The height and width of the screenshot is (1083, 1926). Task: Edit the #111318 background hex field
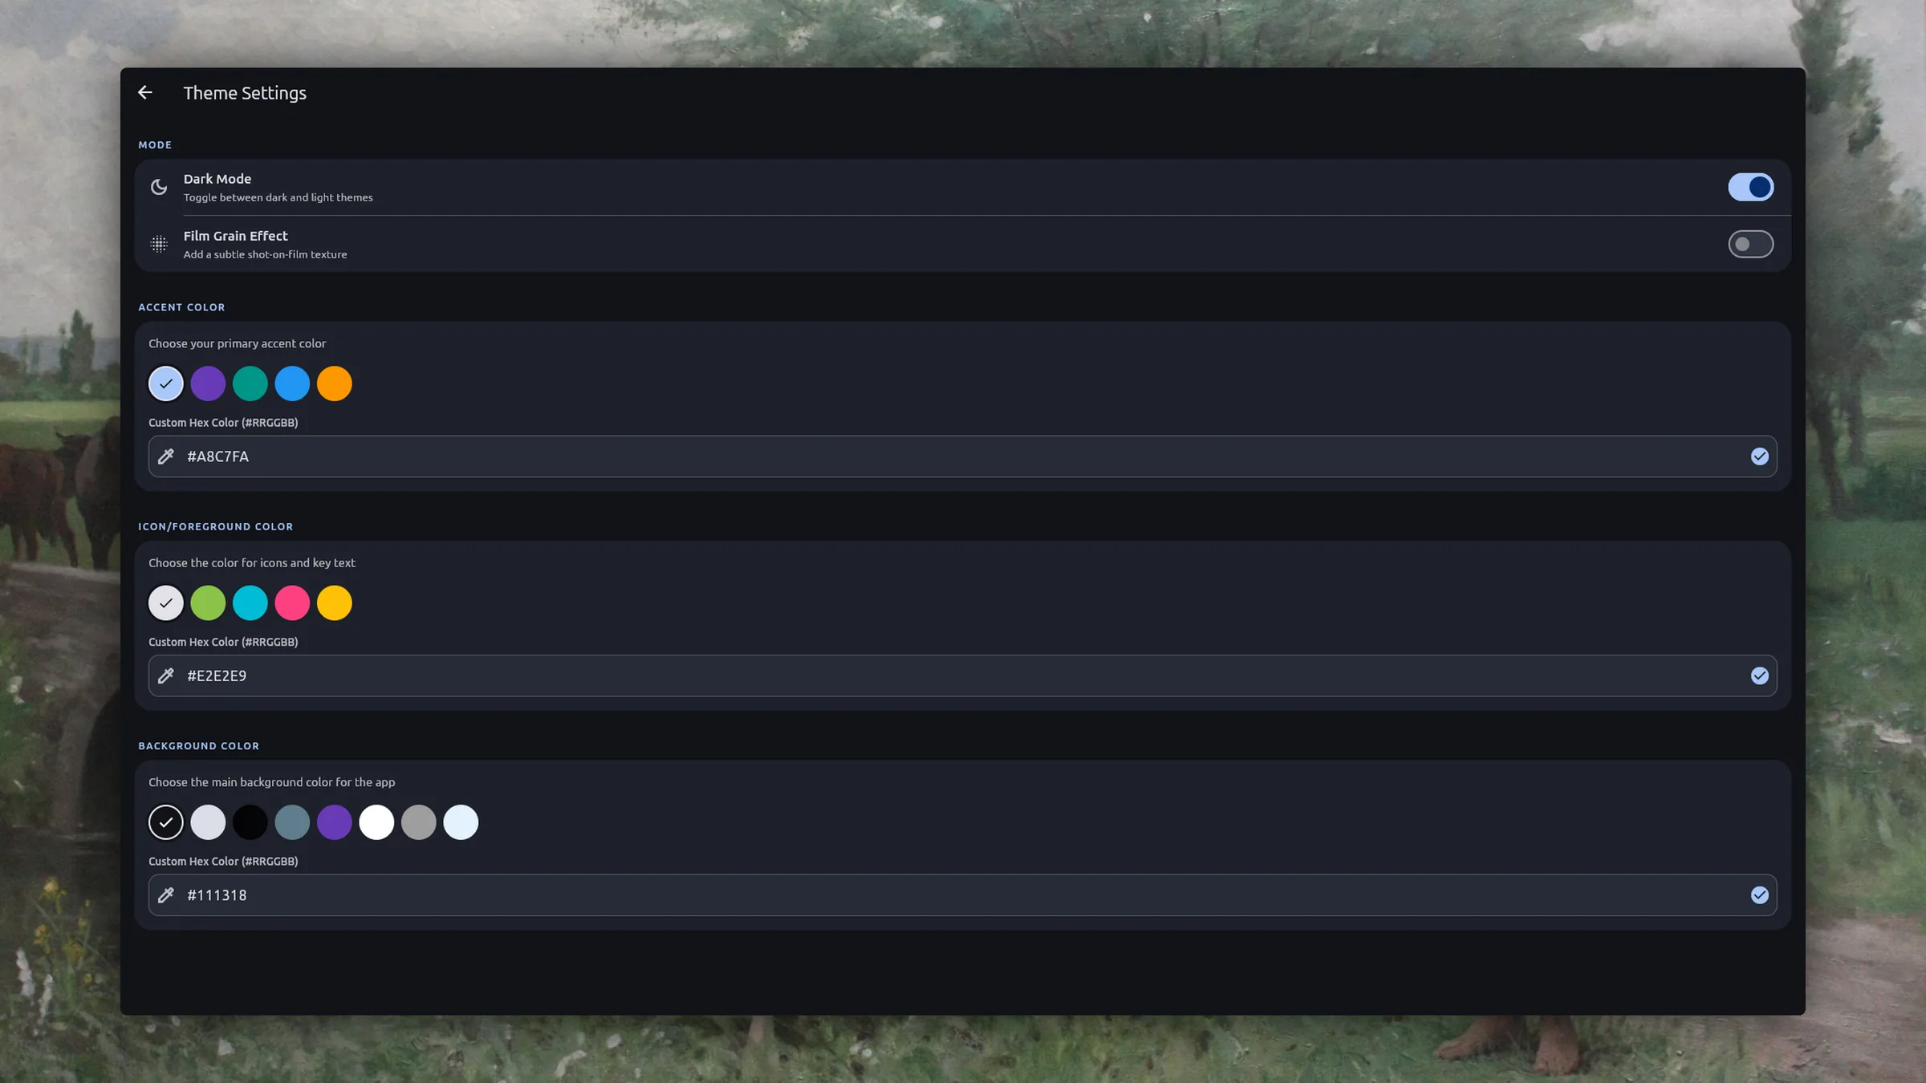(x=962, y=895)
